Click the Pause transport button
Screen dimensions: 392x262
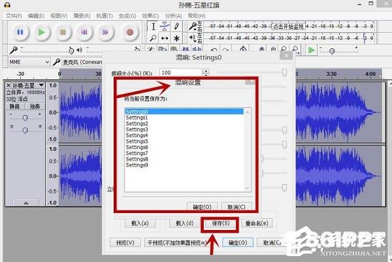coord(20,32)
